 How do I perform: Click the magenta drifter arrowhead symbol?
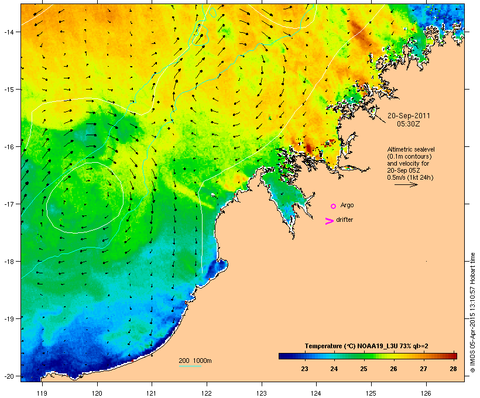[329, 221]
